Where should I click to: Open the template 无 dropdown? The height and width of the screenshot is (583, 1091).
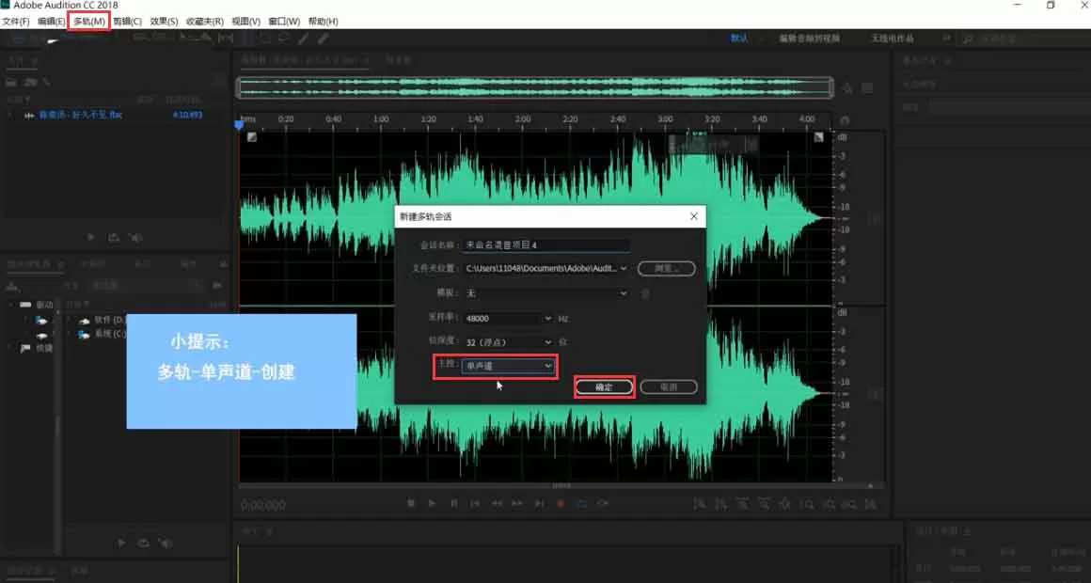(546, 293)
